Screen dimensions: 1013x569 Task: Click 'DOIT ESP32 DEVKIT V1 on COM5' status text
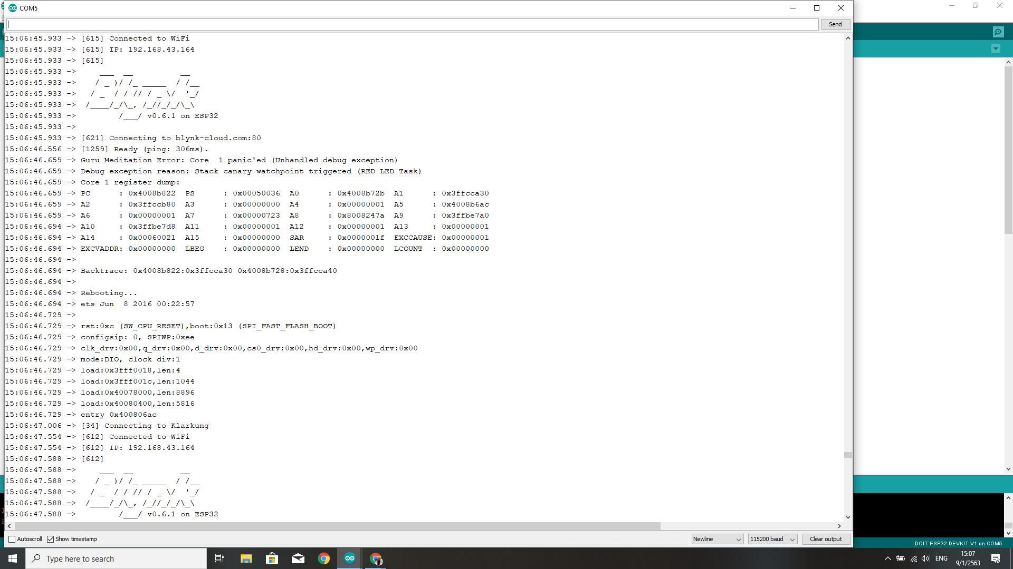click(958, 543)
